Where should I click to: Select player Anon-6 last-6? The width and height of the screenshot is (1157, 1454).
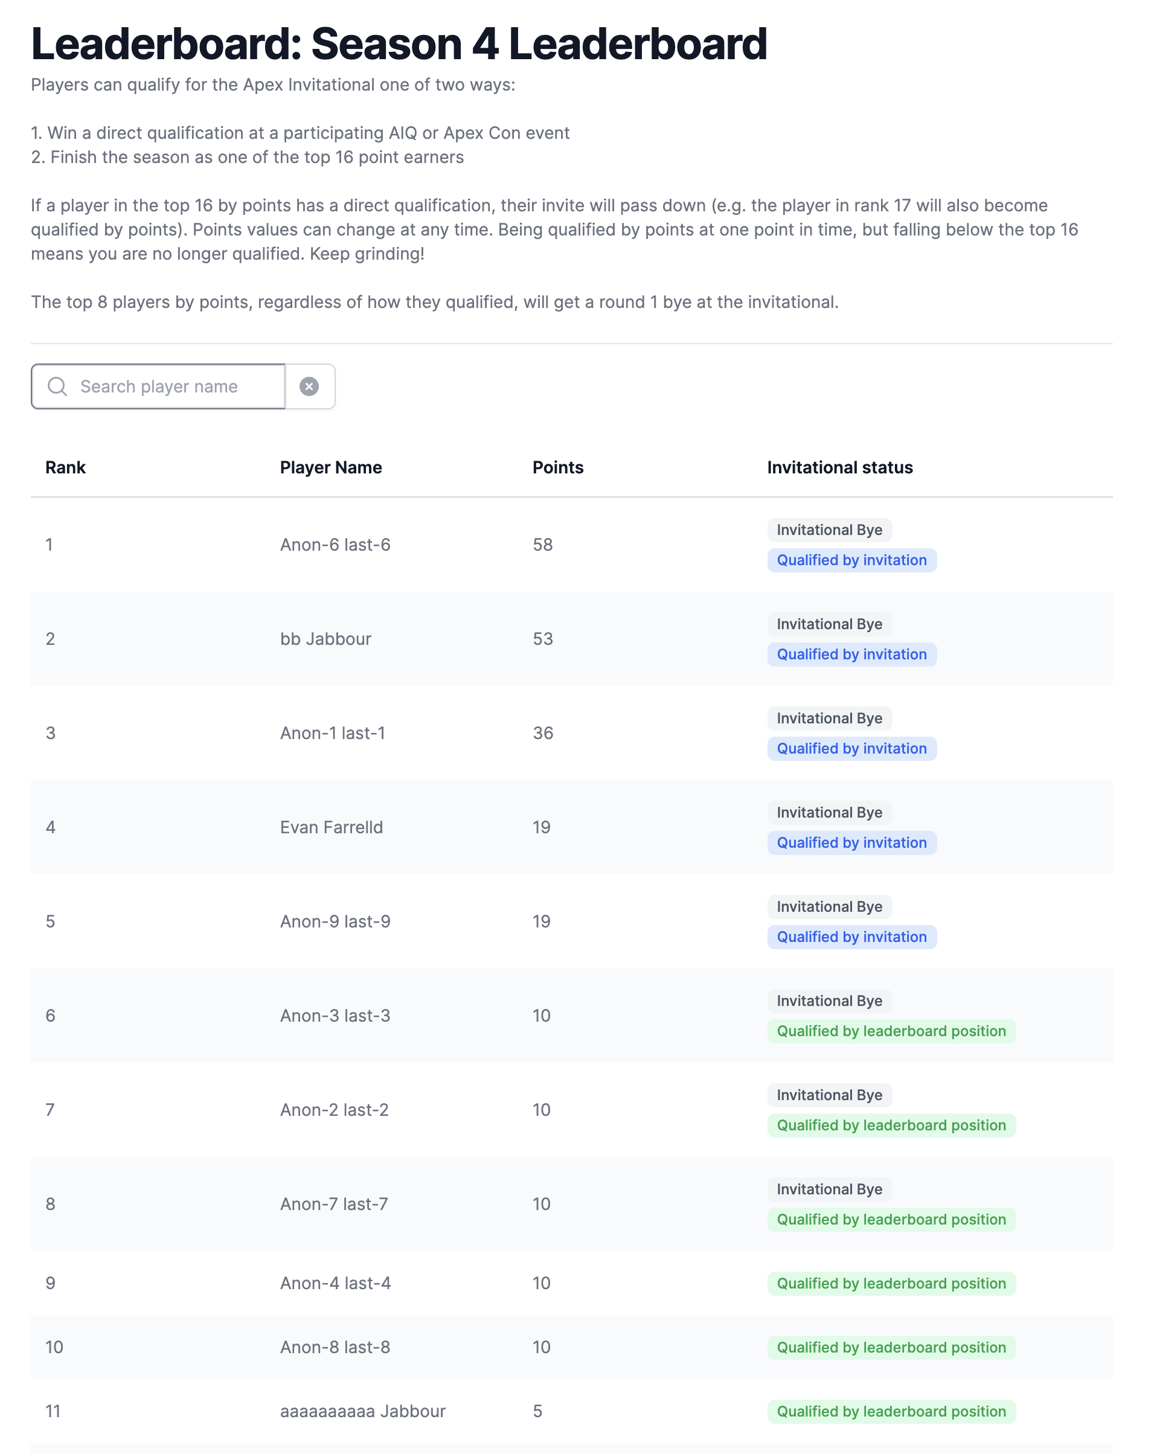(335, 545)
